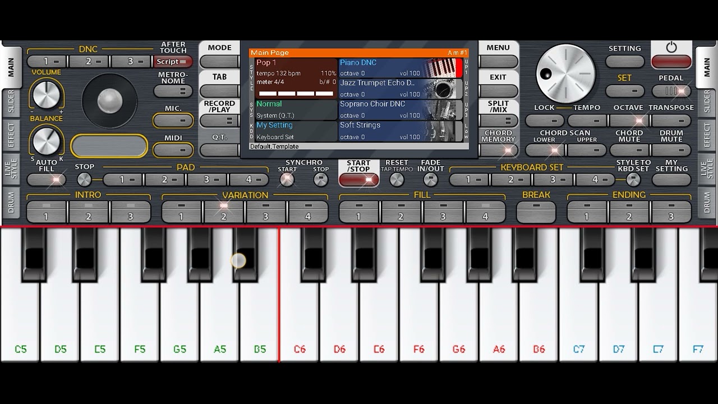The width and height of the screenshot is (718, 404).
Task: Tap the power button
Action: (x=671, y=61)
